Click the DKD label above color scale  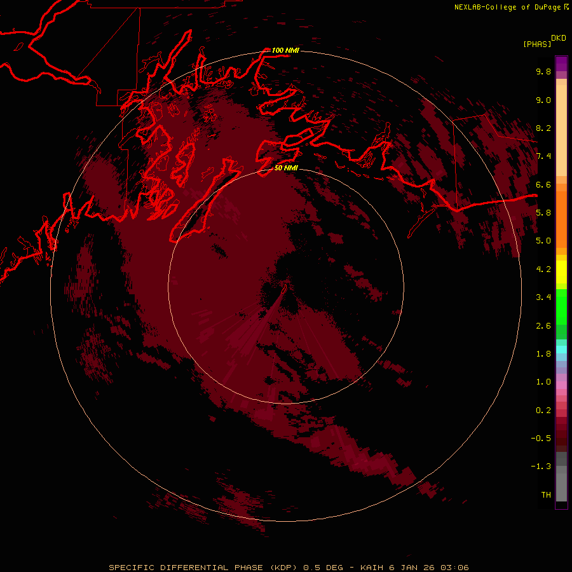click(559, 38)
